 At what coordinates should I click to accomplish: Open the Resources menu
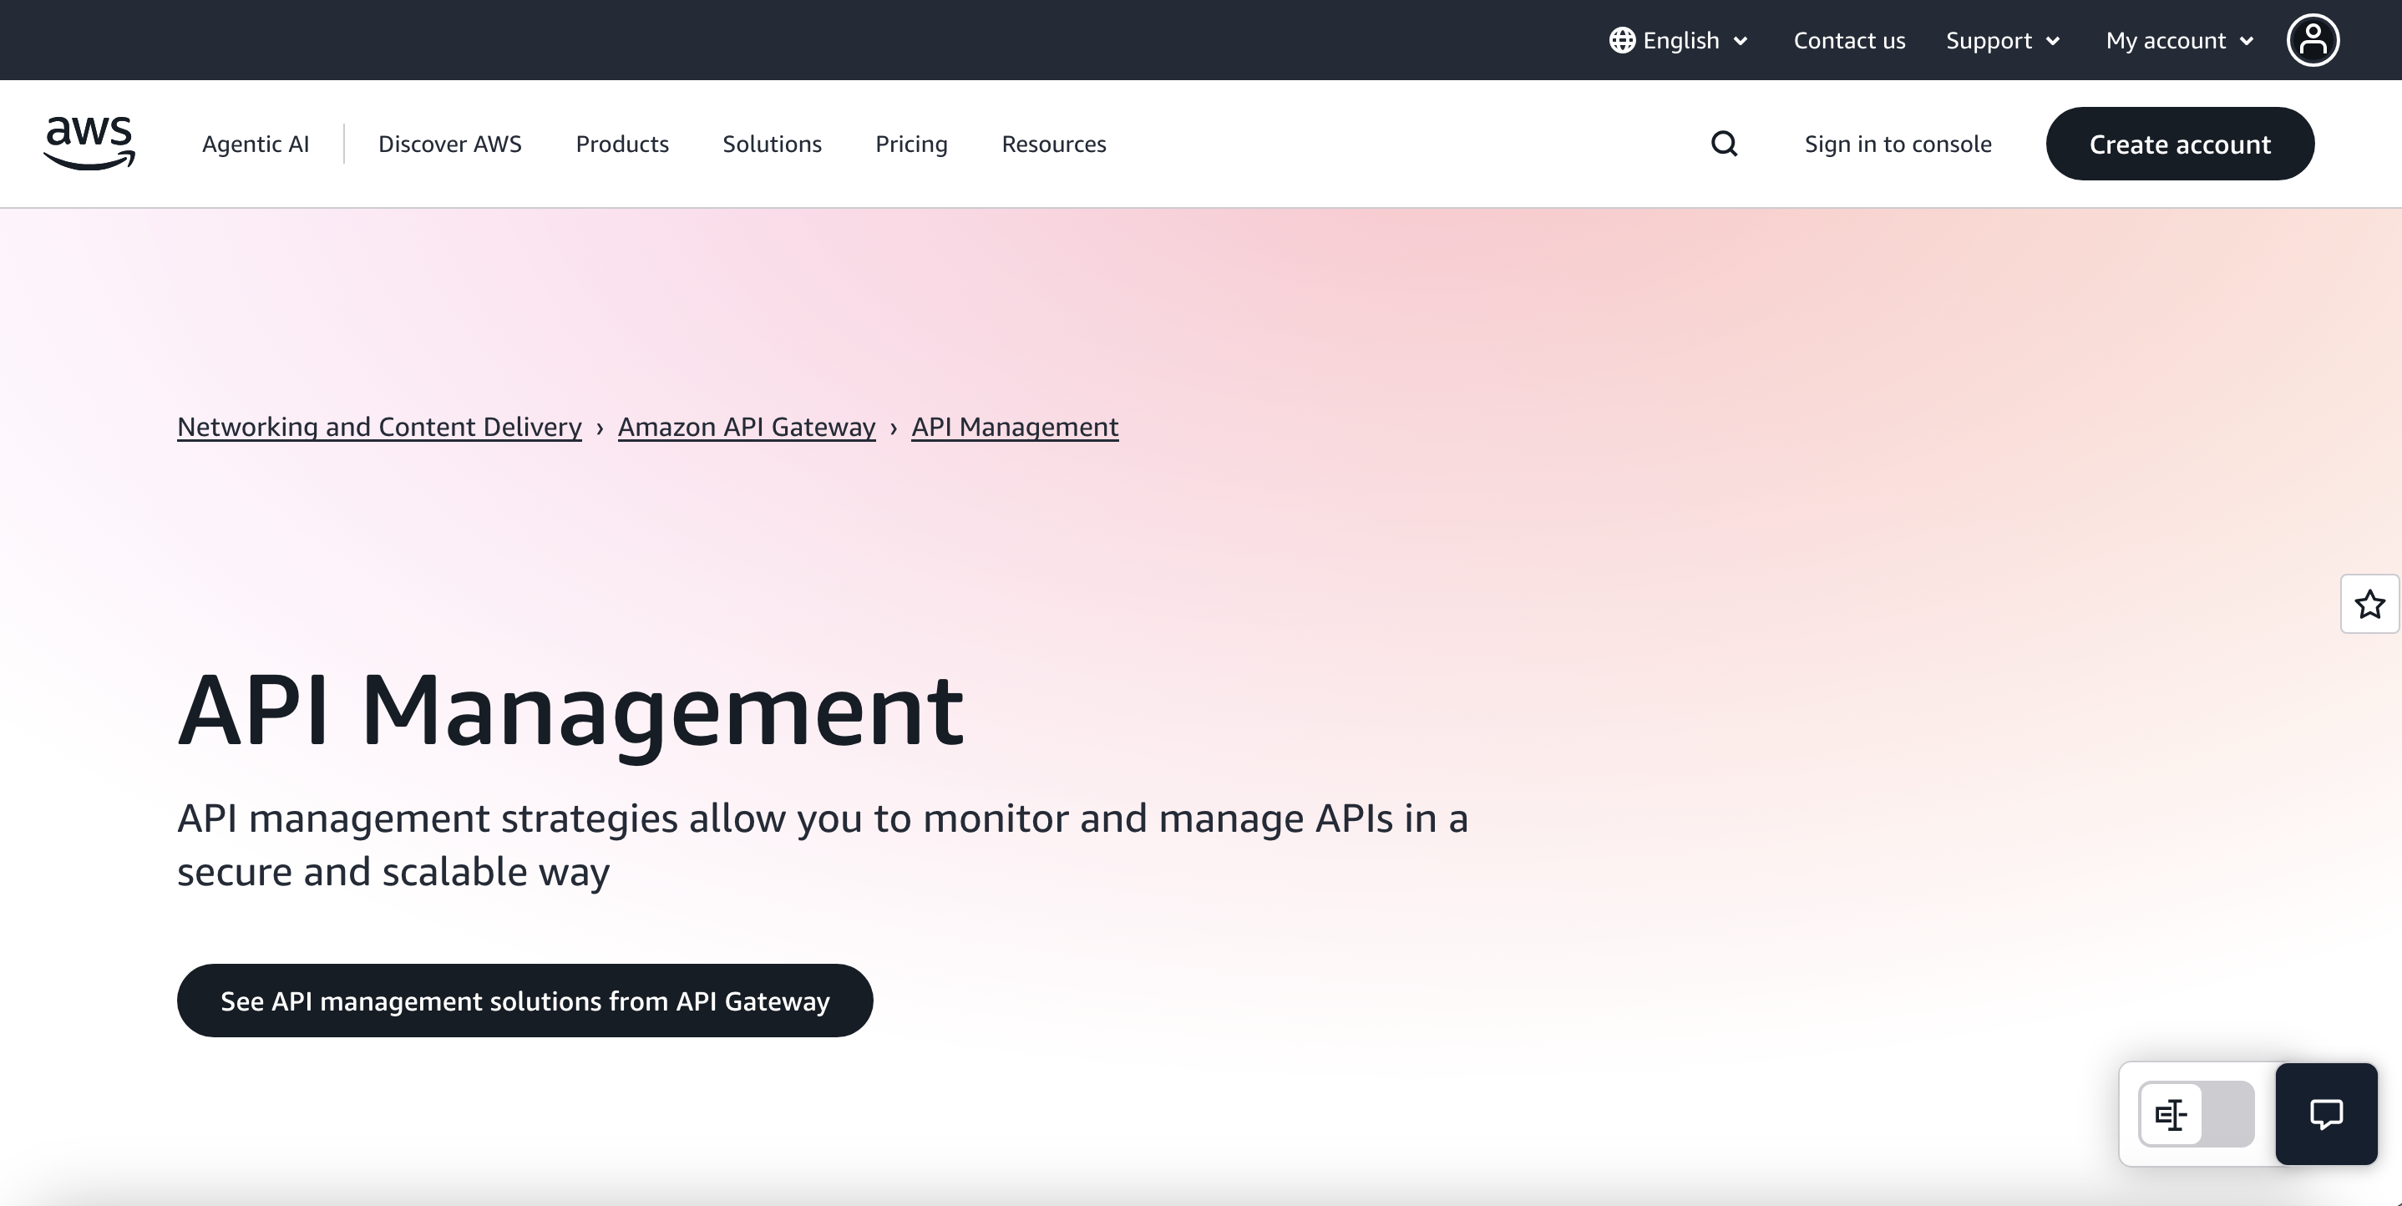tap(1054, 144)
